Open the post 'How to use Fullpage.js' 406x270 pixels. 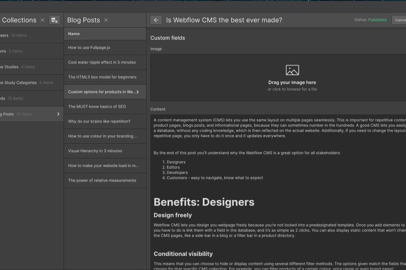[x=105, y=48]
